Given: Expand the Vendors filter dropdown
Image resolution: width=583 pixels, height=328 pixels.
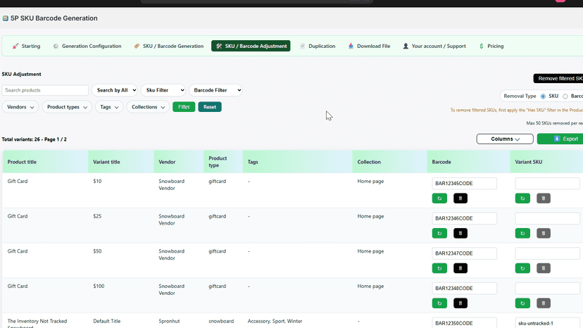Looking at the screenshot, I should click(x=20, y=107).
